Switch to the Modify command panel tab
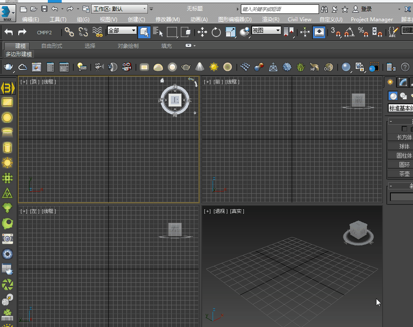Image resolution: width=413 pixels, height=327 pixels. pyautogui.click(x=403, y=82)
